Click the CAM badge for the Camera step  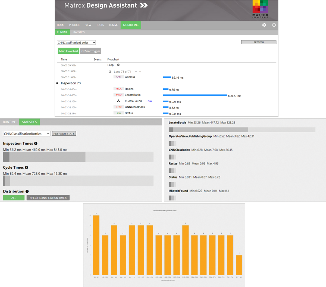[x=119, y=77]
